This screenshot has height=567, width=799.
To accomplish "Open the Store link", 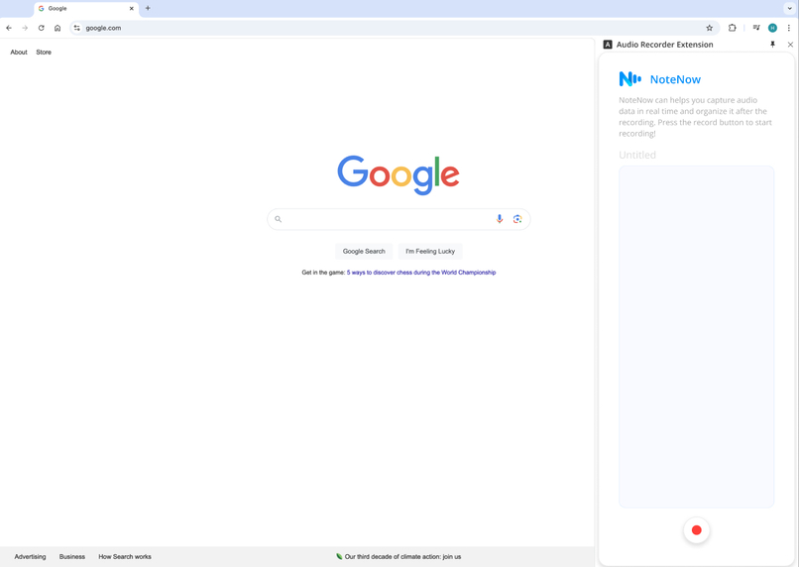I will click(44, 52).
